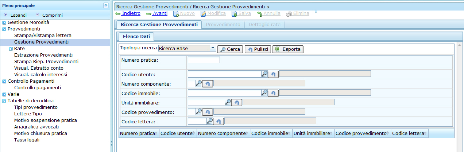Focus the Codice immobile input field

224,93
